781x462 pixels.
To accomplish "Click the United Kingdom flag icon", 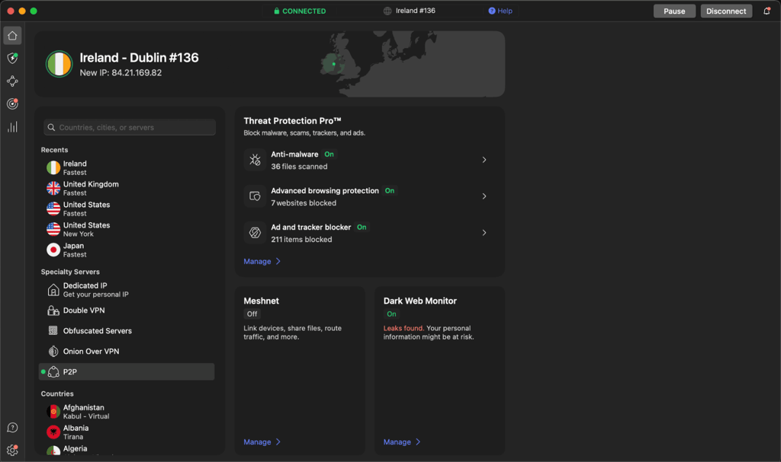I will (53, 188).
